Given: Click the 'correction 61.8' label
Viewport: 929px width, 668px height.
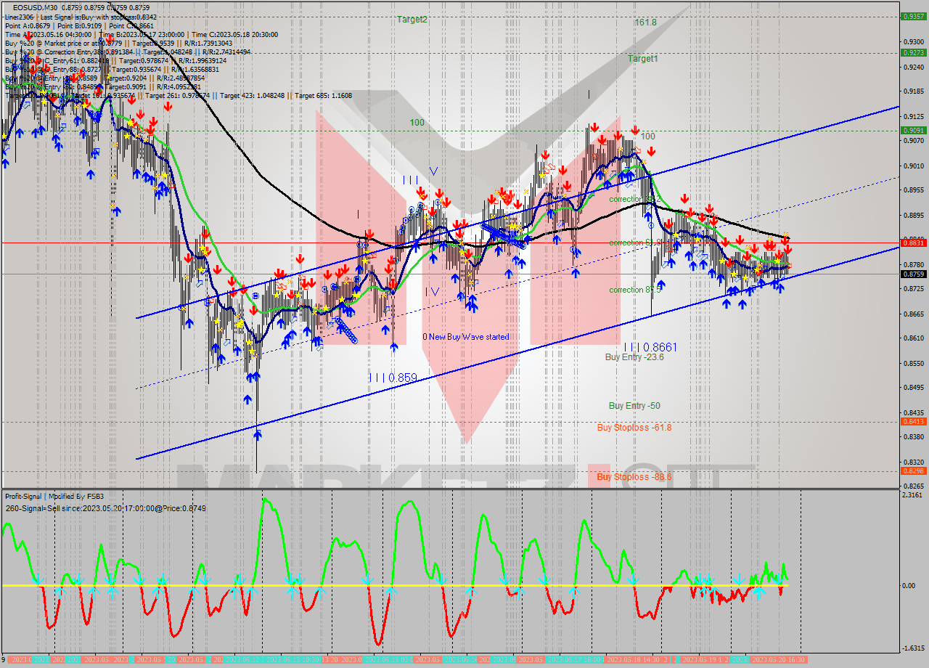Looking at the screenshot, I should 634,243.
